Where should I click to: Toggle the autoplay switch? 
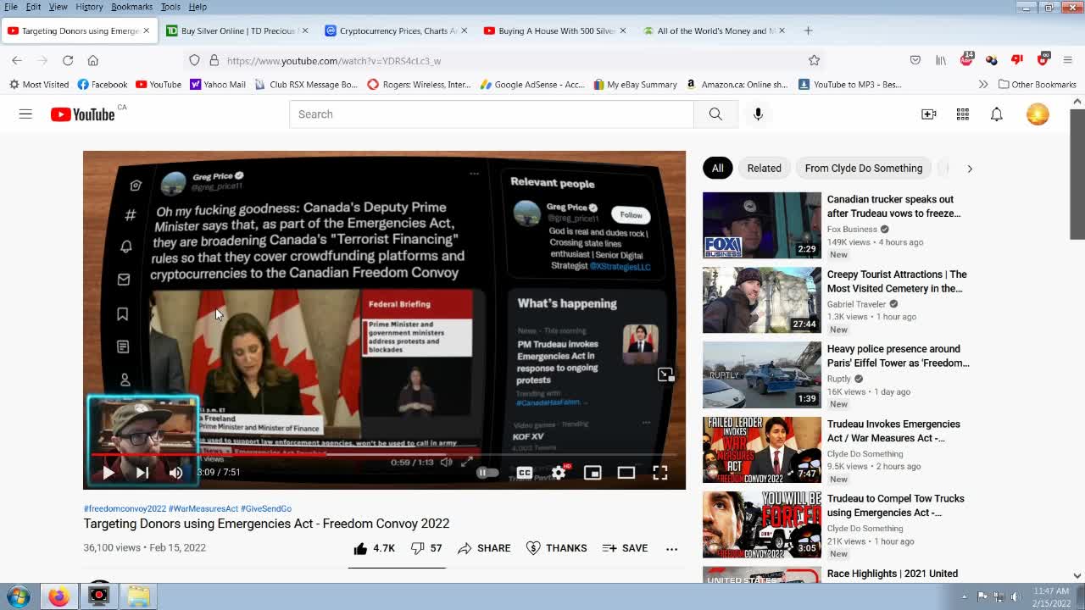tap(487, 473)
